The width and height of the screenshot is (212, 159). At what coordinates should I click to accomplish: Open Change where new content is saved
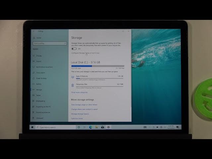(84, 109)
